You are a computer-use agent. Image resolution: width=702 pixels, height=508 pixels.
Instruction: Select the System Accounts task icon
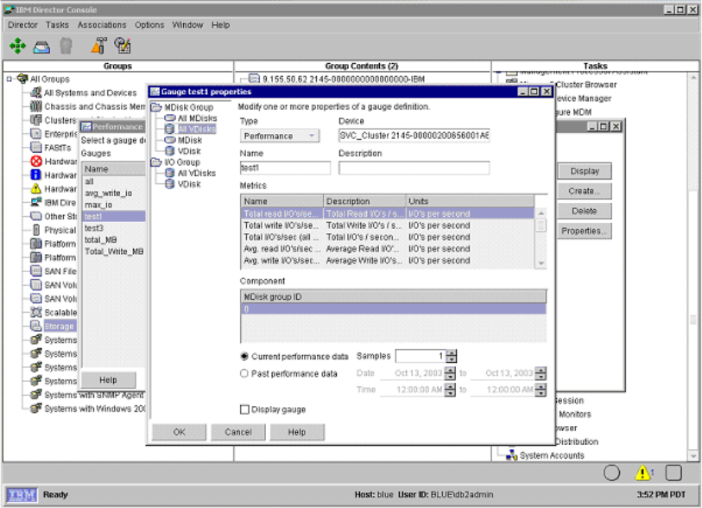pyautogui.click(x=511, y=455)
